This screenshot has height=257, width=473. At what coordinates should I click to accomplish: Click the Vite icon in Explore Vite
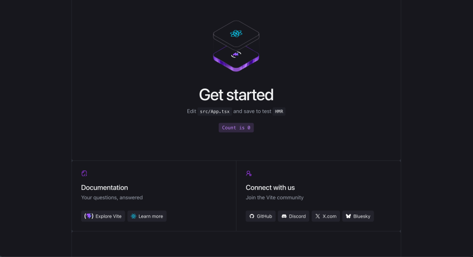(89, 216)
